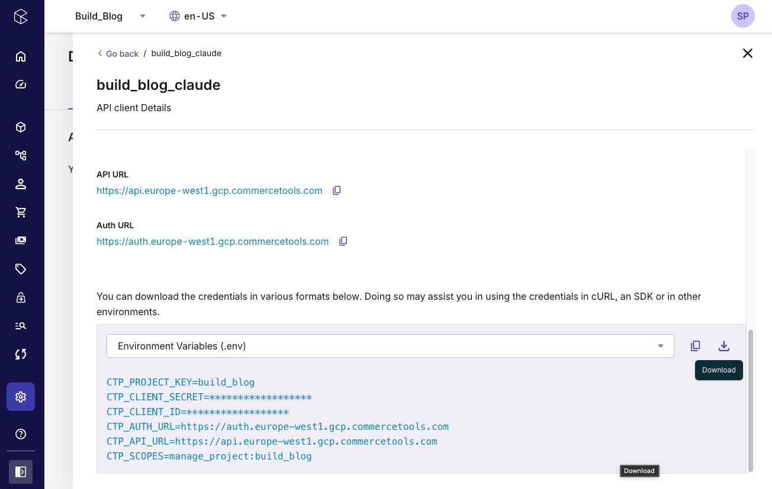
Task: Open the Build_Blog project dropdown
Action: (x=111, y=16)
